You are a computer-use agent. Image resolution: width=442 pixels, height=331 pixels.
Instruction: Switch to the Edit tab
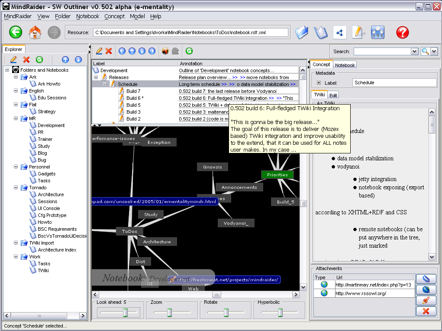[x=333, y=95]
